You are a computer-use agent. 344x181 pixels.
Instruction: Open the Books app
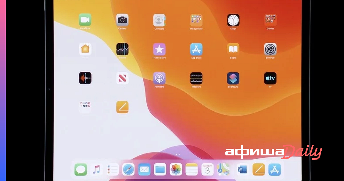click(x=233, y=49)
